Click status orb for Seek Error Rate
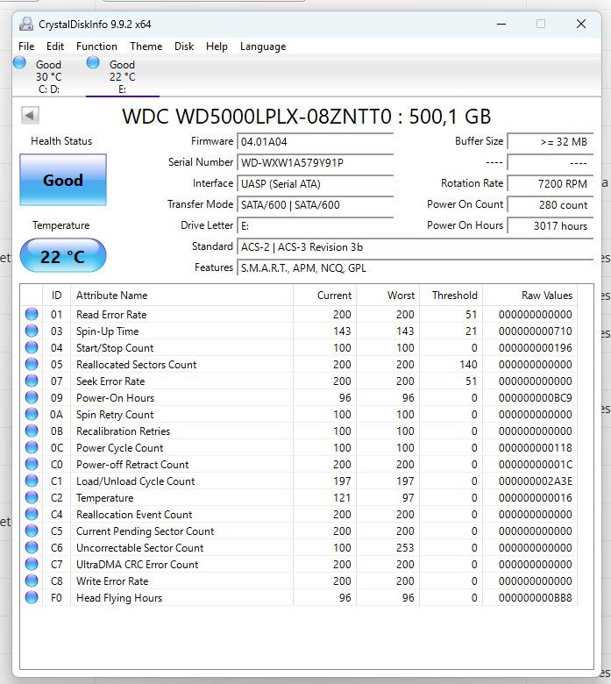 [32, 381]
